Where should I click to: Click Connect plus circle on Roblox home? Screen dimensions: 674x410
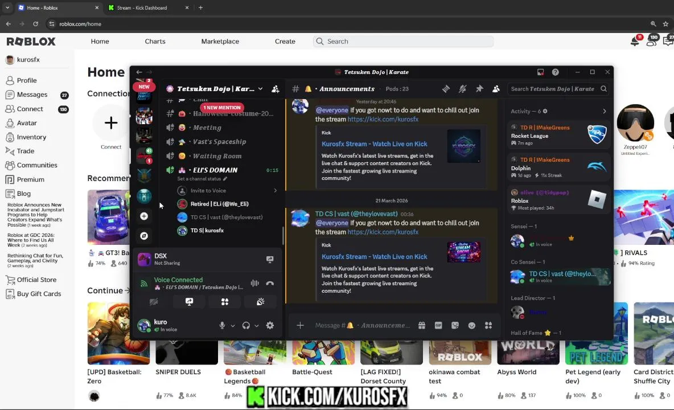pos(111,123)
